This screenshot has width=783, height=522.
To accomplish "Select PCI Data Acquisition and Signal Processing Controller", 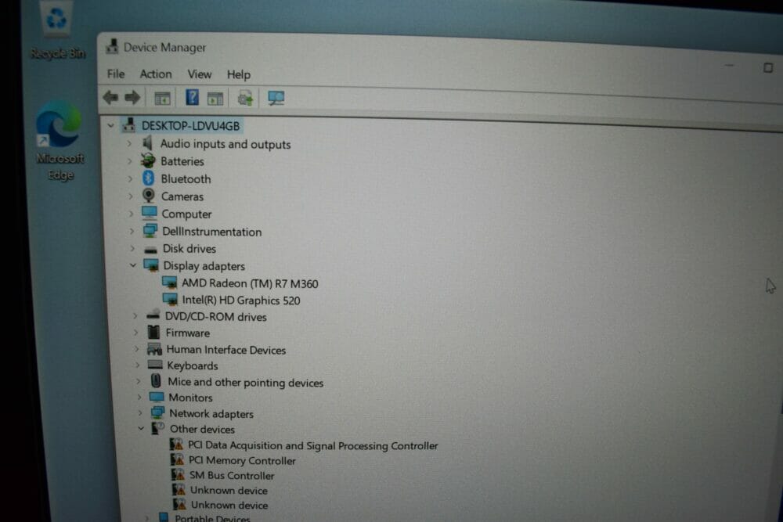I will point(312,445).
